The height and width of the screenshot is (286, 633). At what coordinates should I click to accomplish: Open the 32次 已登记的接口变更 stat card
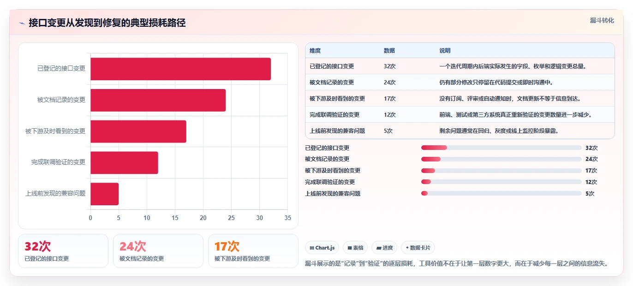pyautogui.click(x=63, y=251)
